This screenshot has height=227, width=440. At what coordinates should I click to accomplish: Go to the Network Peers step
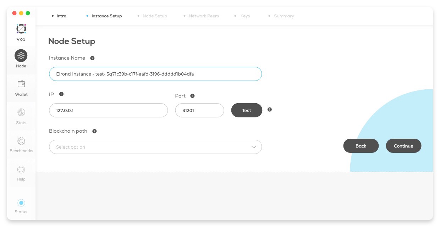coord(203,16)
